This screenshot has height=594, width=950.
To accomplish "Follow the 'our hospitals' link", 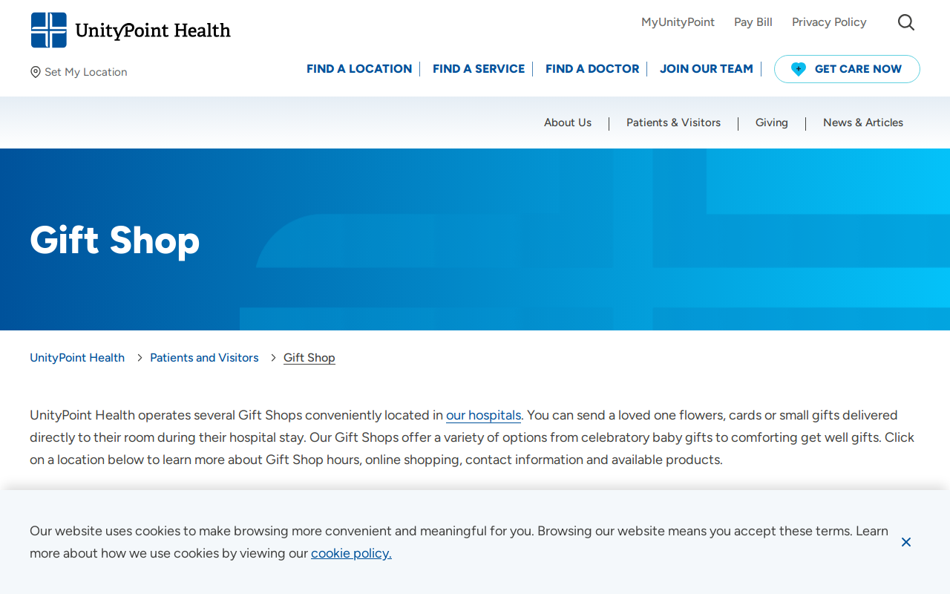I will click(484, 415).
